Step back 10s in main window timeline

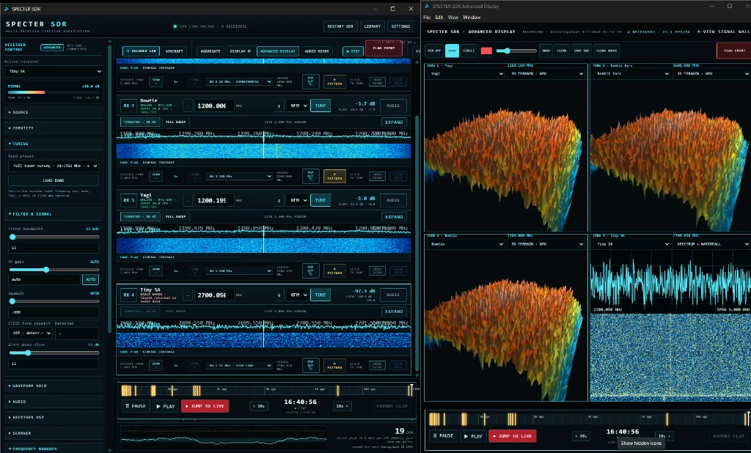pyautogui.click(x=259, y=406)
